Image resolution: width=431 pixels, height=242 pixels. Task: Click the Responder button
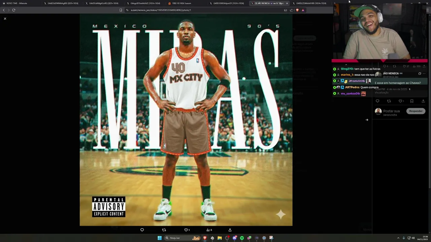416,111
